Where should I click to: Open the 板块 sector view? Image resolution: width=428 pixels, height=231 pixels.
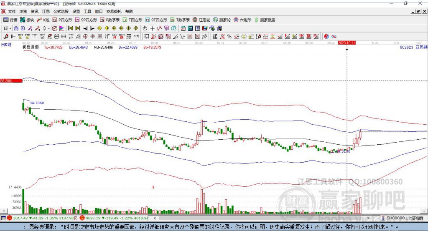(x=27, y=20)
